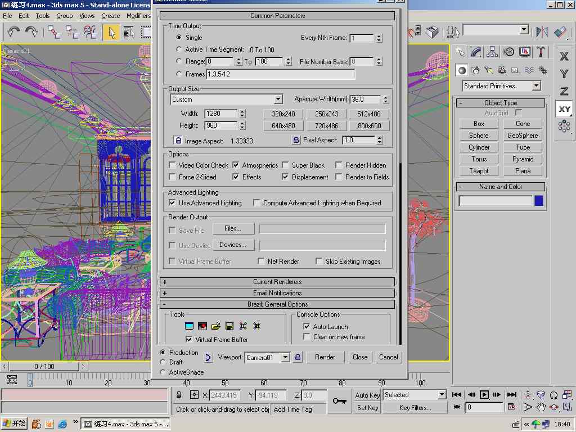The image size is (576, 432).
Task: Open the Edit menu
Action: 24,16
